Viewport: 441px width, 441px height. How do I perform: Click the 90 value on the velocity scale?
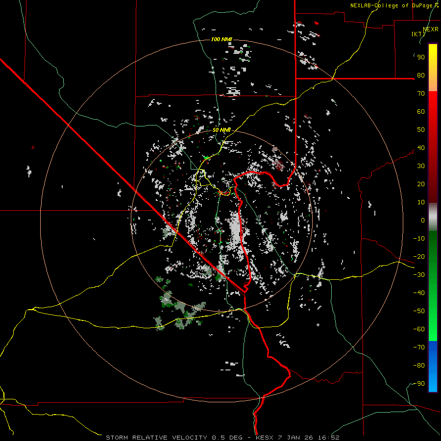[421, 57]
